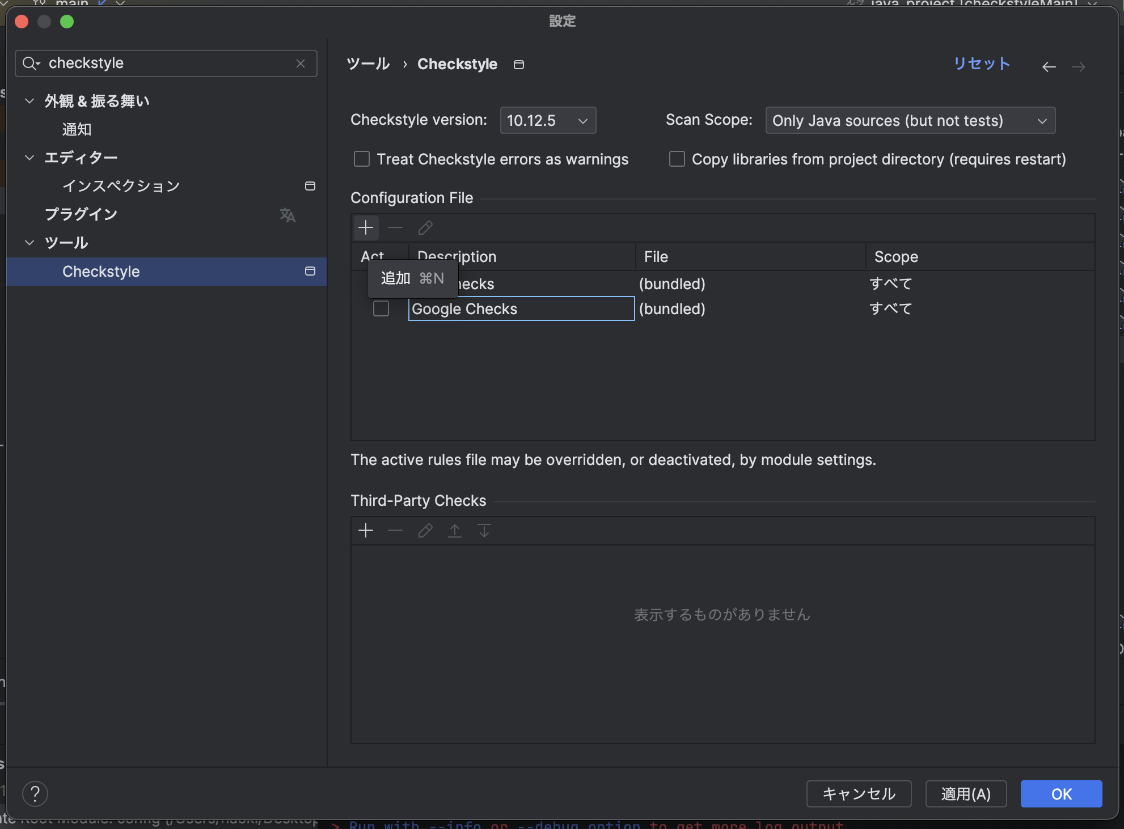The height and width of the screenshot is (829, 1124).
Task: Navigate back with the left arrow
Action: pyautogui.click(x=1049, y=66)
